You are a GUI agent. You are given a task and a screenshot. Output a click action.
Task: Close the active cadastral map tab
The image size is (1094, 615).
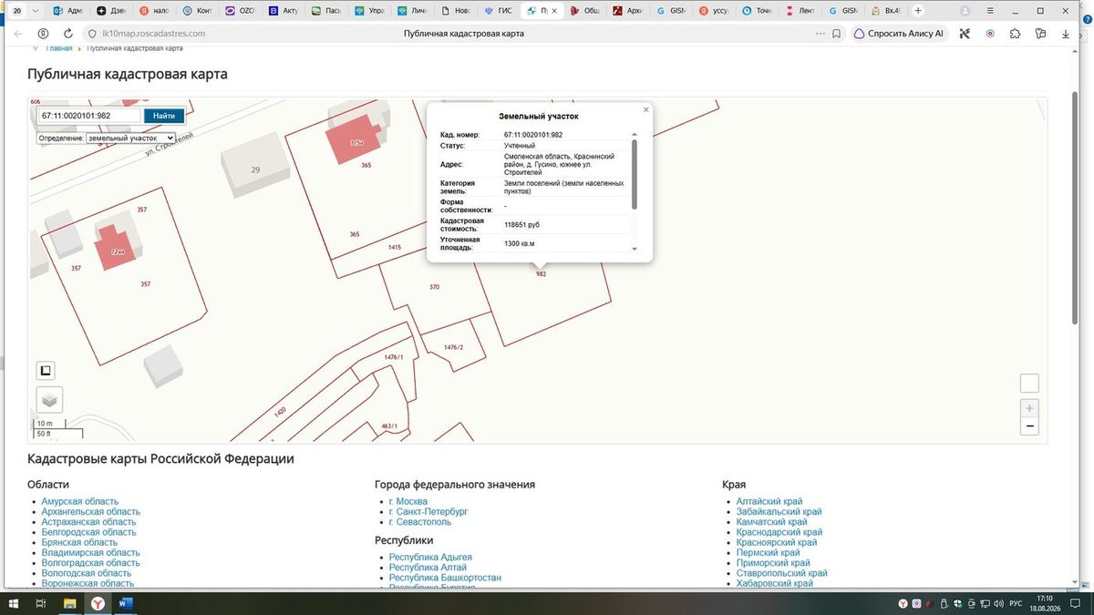coord(554,11)
